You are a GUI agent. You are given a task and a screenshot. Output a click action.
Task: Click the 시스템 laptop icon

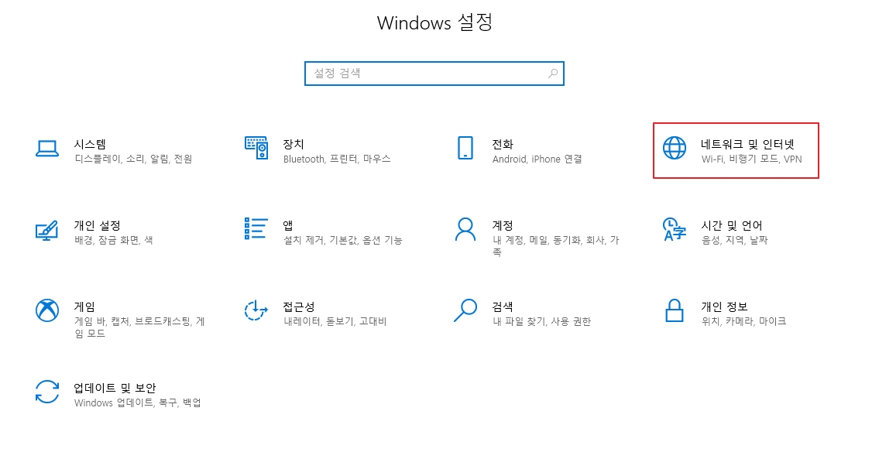[47, 149]
